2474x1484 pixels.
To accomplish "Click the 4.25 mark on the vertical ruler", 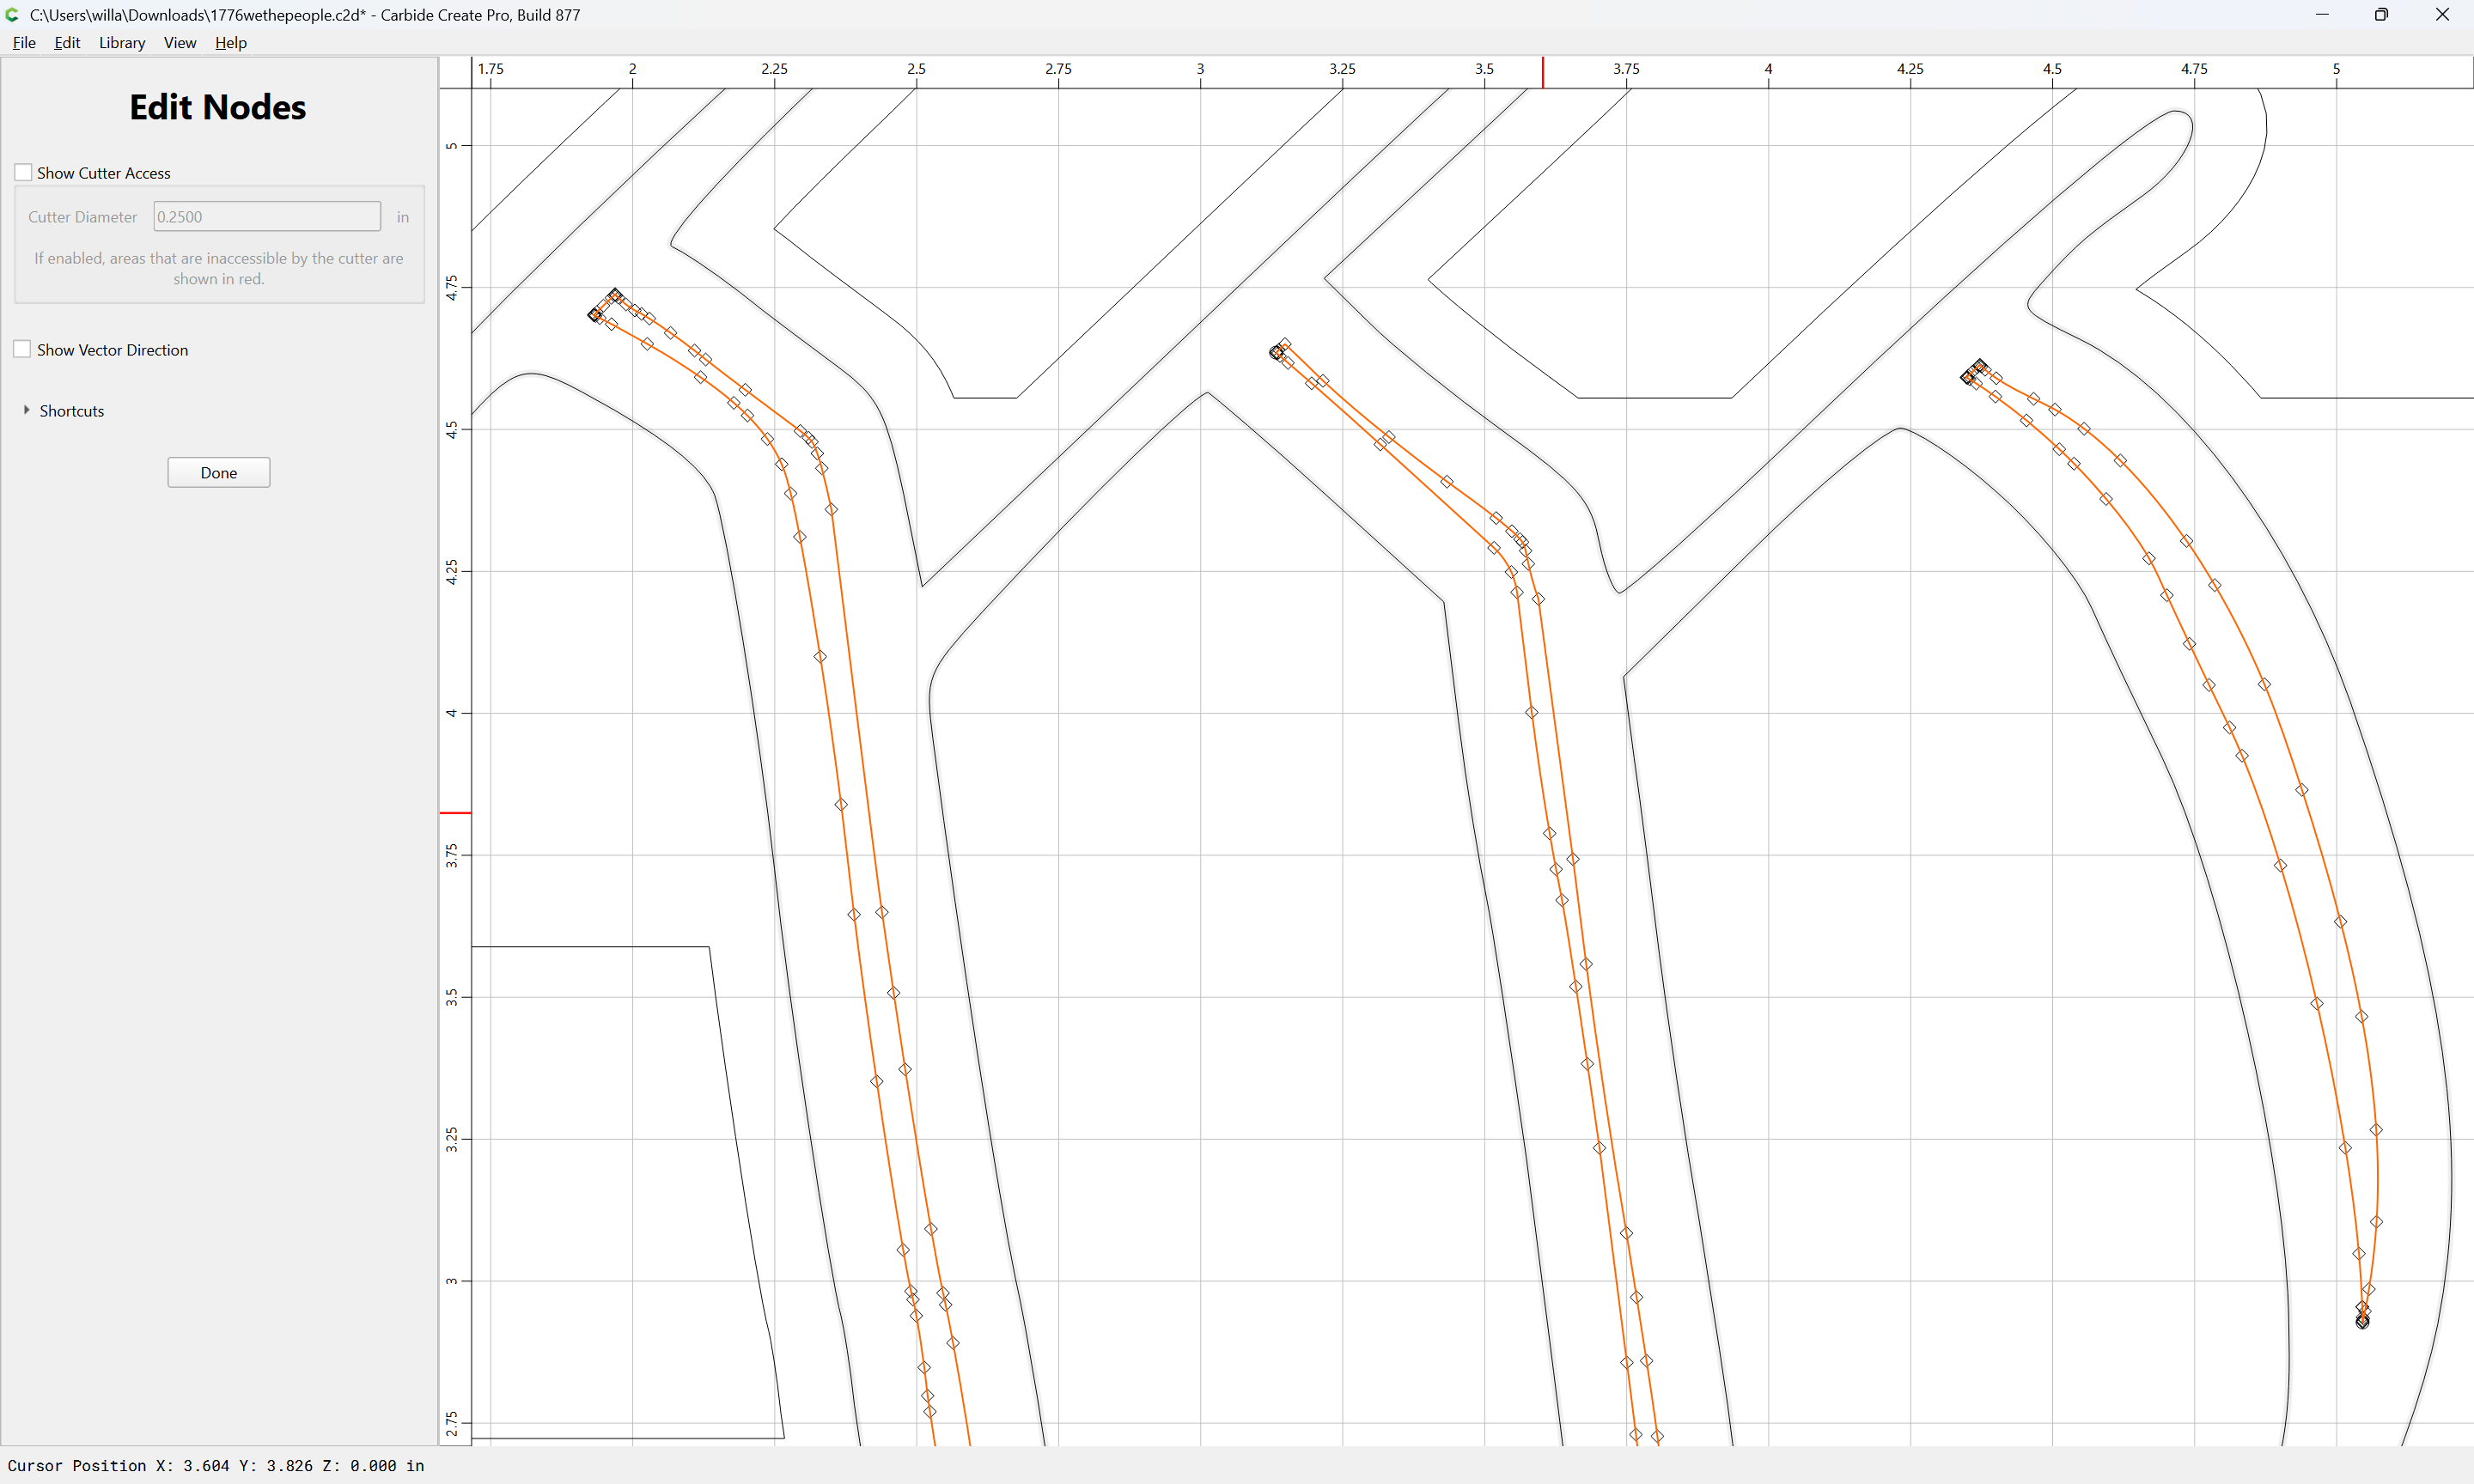I will pos(451,571).
